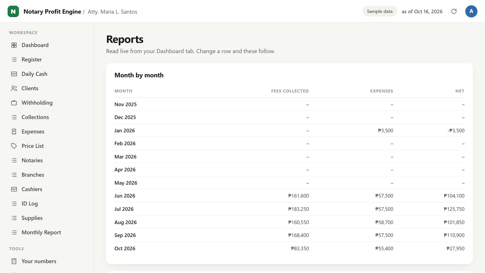Click the EXPENSES column header
The image size is (485, 273).
point(381,91)
